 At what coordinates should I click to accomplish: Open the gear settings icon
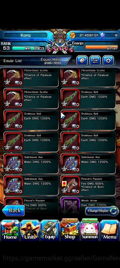(108, 60)
